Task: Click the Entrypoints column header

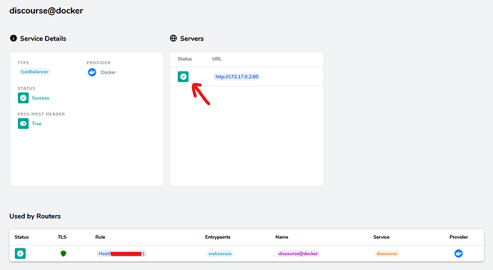Action: point(218,237)
